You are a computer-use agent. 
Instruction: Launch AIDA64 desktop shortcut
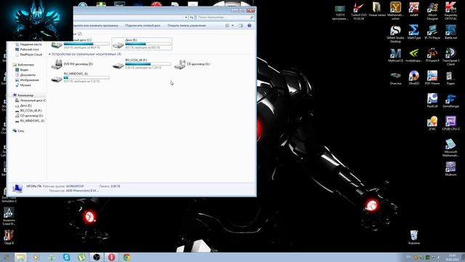413,9
